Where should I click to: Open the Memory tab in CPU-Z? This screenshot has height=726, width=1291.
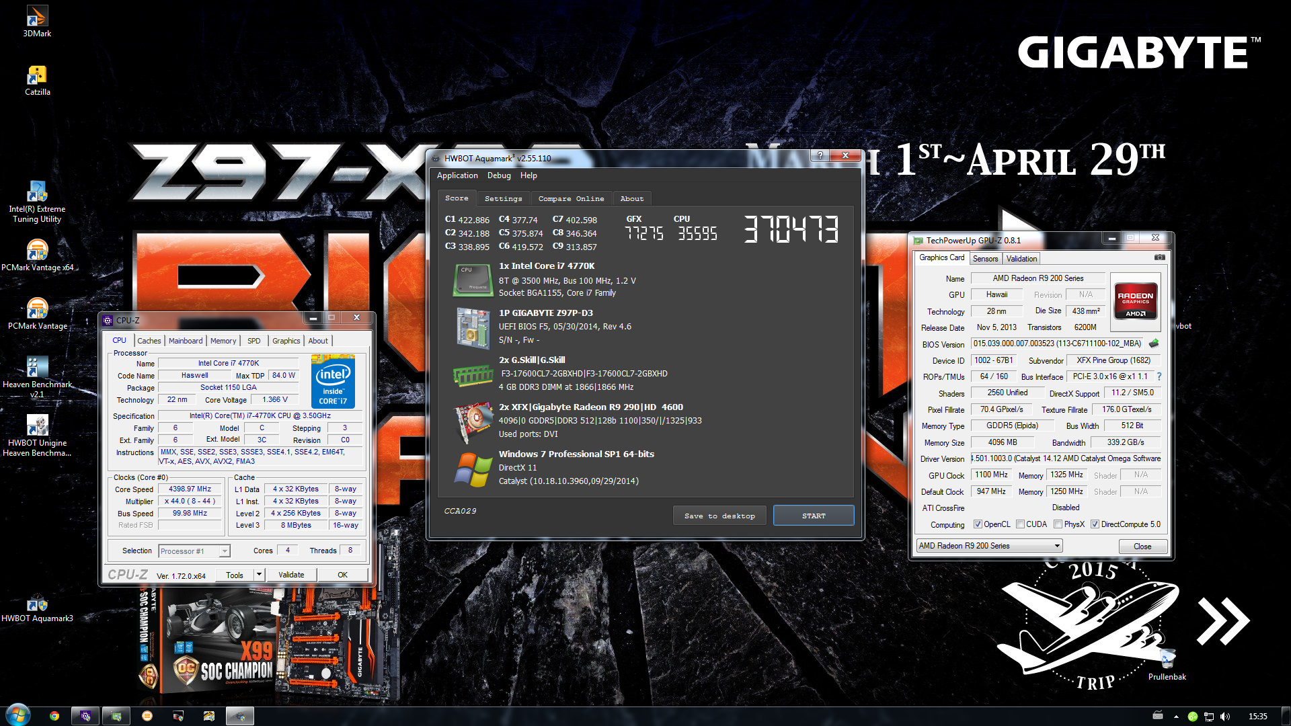[223, 341]
